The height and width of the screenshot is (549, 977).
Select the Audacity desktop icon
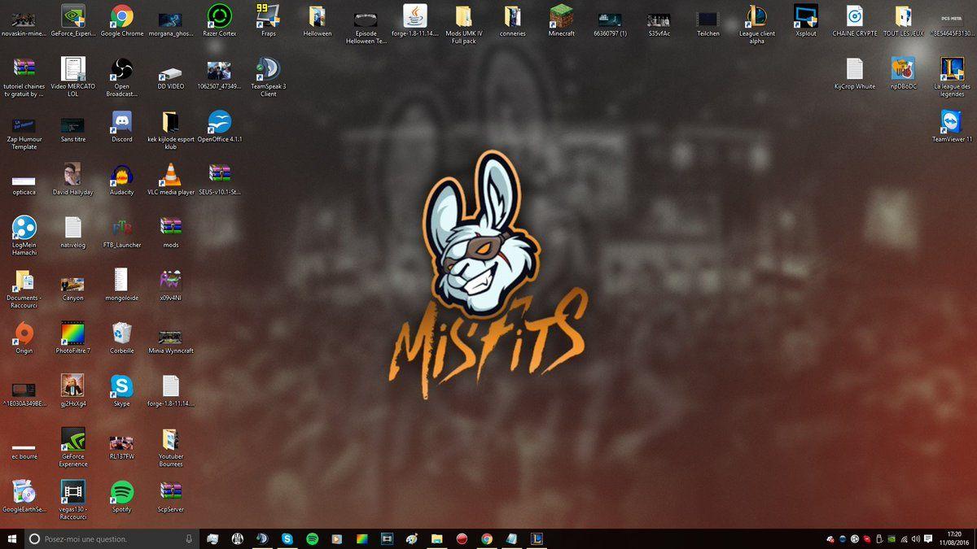(120, 175)
